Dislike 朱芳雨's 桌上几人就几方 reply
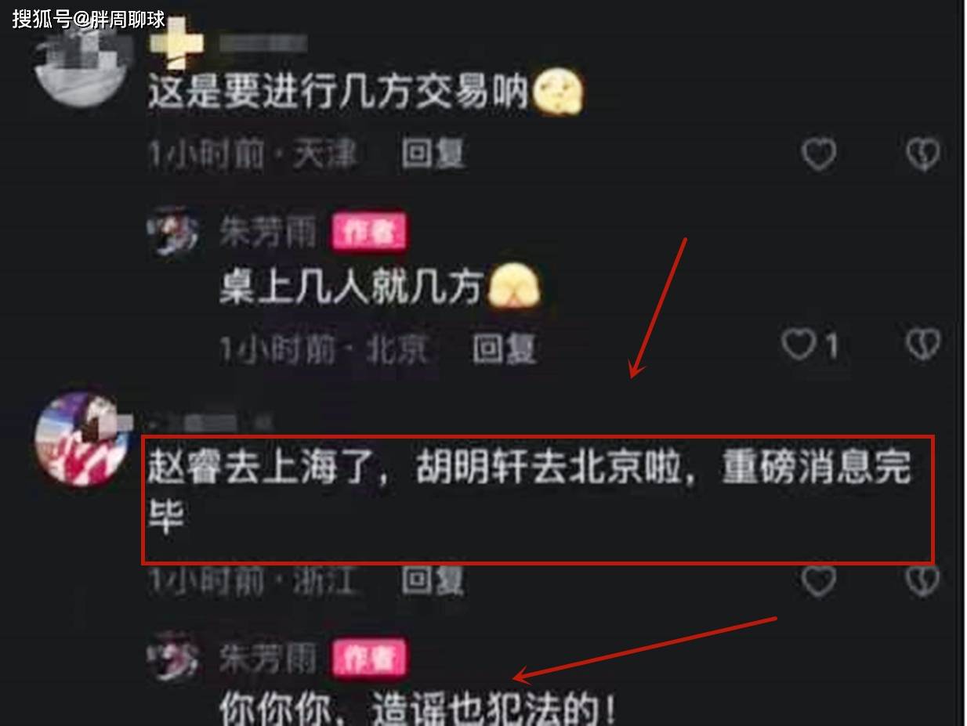967x726 pixels. point(923,344)
